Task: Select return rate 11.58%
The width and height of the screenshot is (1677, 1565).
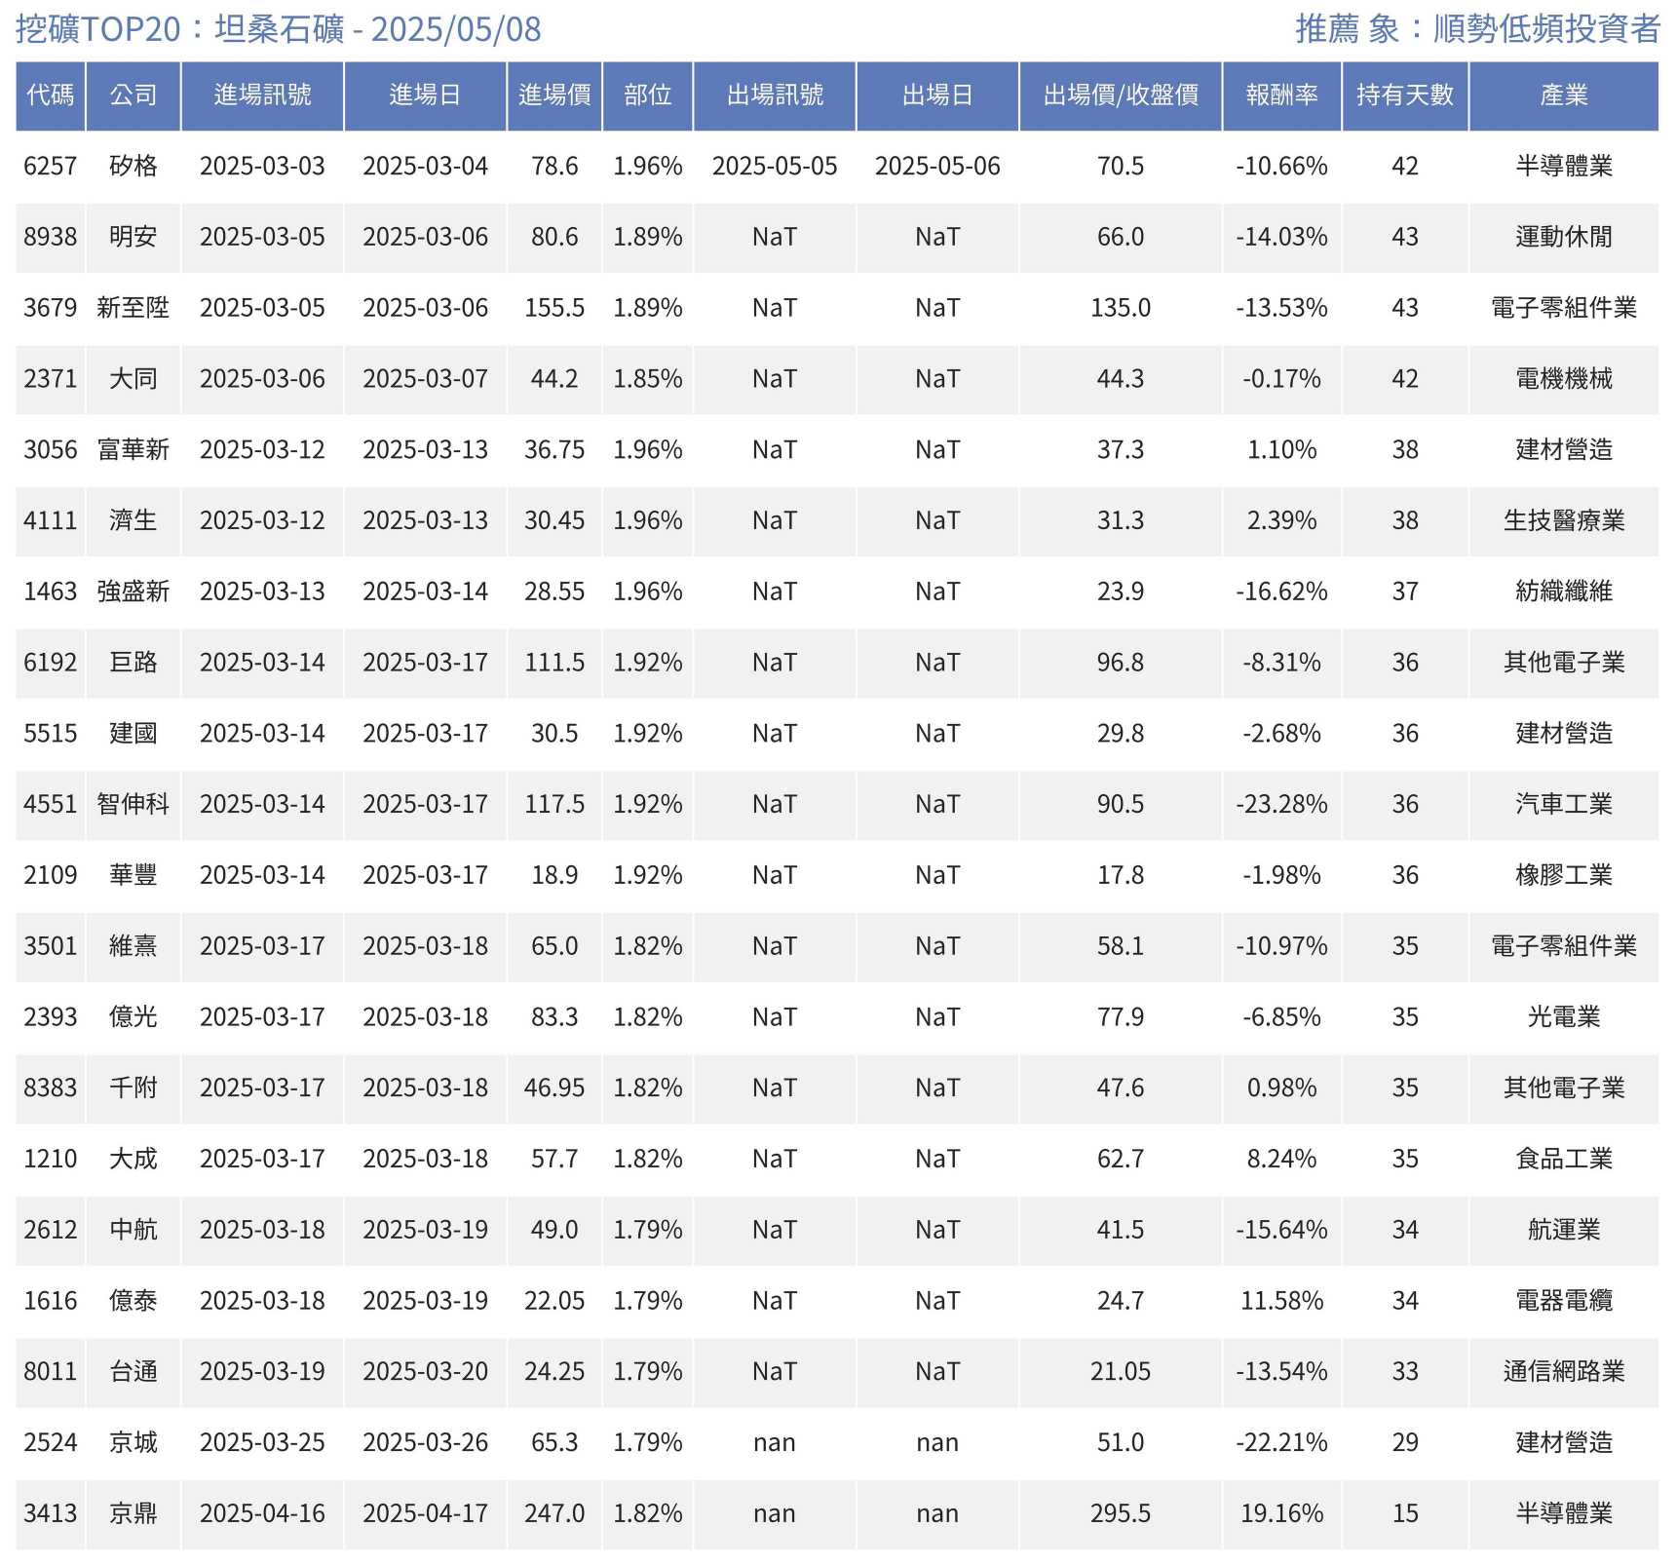Action: pos(1281,1301)
